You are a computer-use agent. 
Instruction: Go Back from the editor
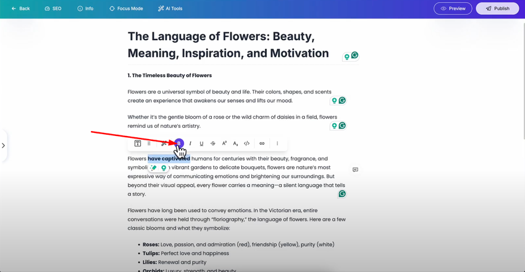point(20,9)
